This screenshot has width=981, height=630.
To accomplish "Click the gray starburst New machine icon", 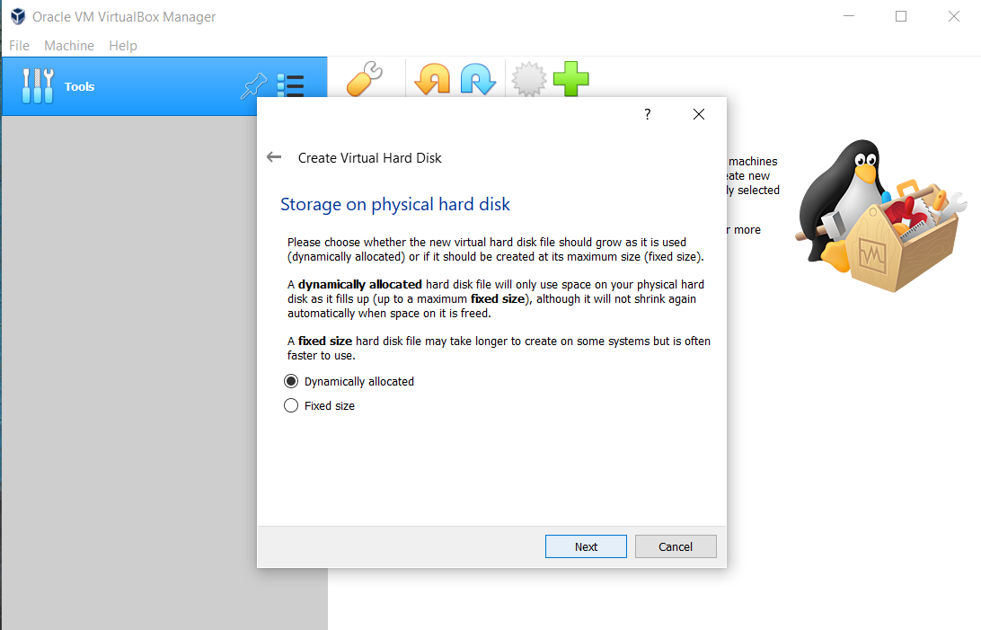I will (528, 79).
